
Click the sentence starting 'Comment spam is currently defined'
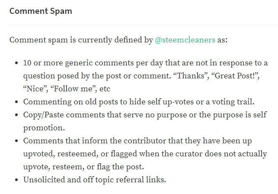(118, 40)
